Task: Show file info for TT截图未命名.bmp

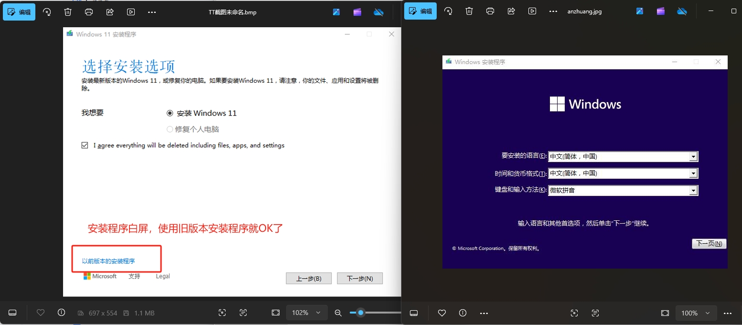Action: (x=61, y=313)
